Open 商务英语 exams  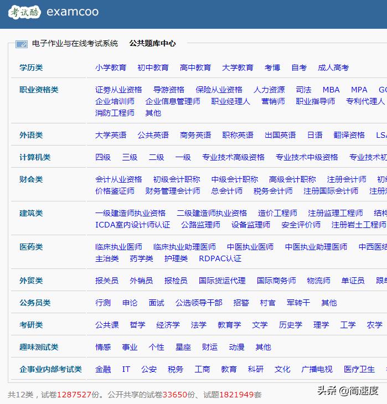click(x=195, y=135)
